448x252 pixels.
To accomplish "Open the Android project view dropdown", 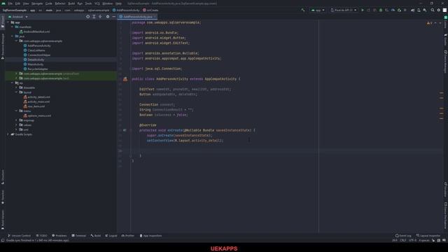I will pos(18,17).
